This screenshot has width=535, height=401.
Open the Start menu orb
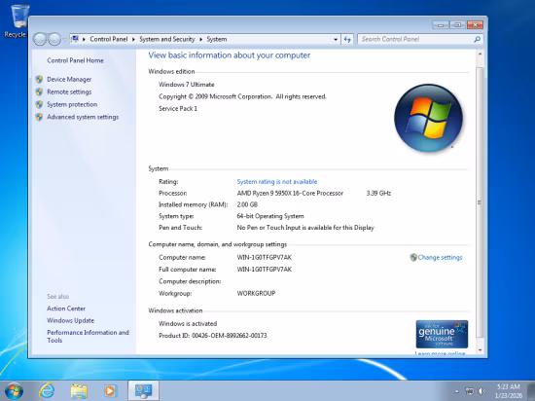pyautogui.click(x=14, y=390)
